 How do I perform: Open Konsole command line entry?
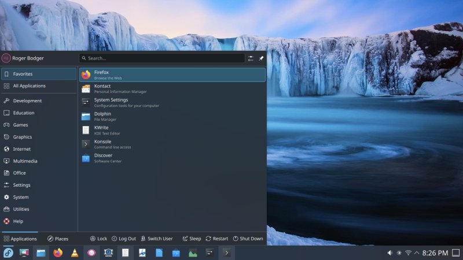(x=172, y=144)
